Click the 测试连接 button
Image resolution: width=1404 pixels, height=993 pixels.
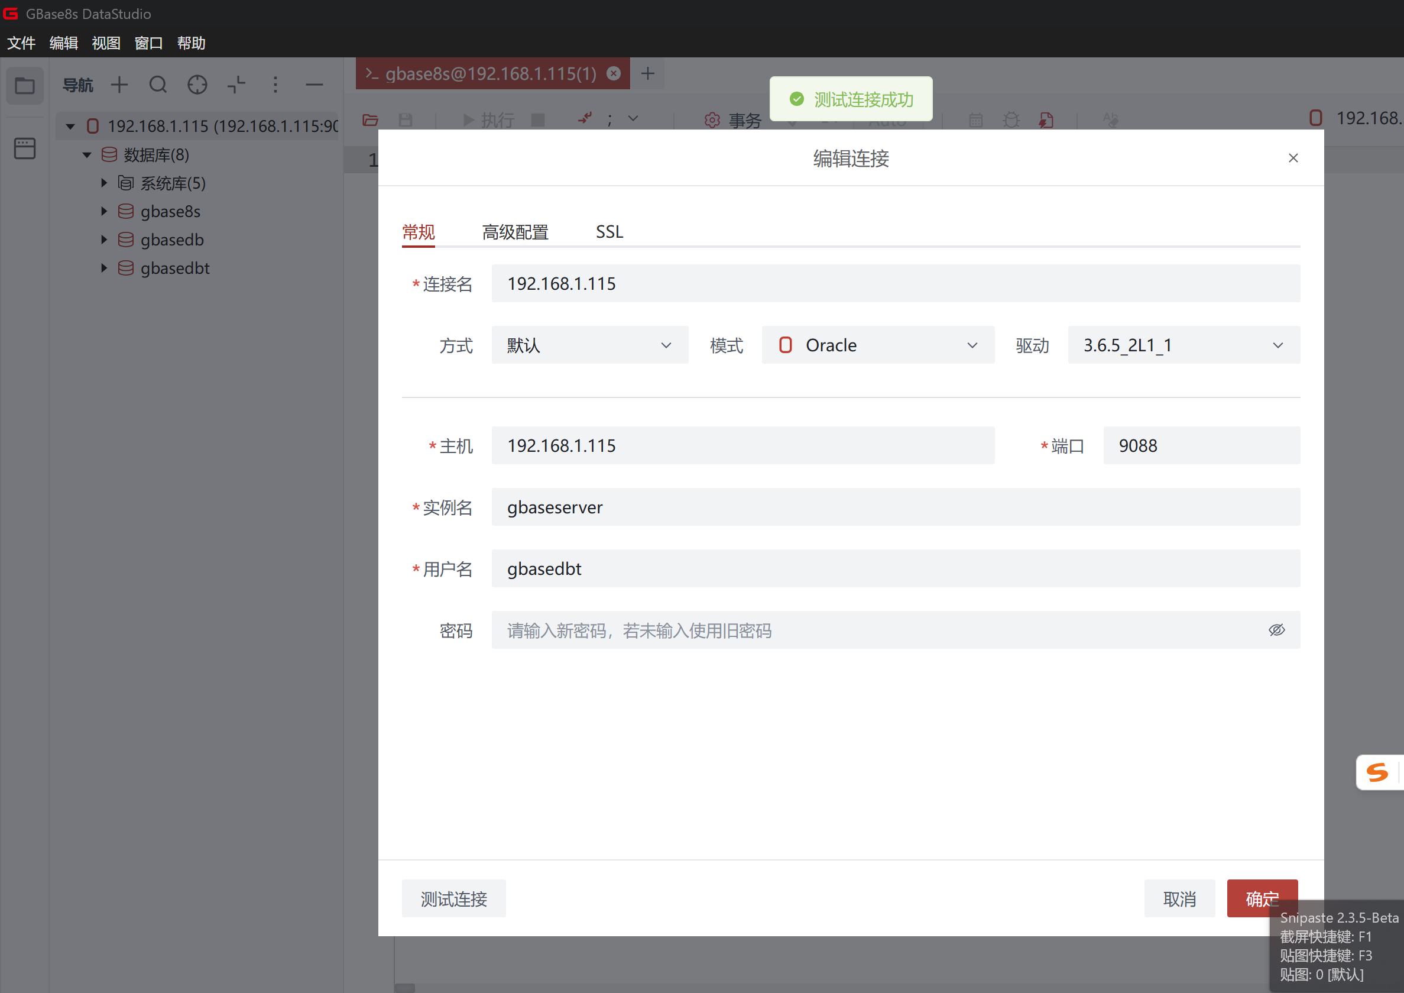(454, 898)
